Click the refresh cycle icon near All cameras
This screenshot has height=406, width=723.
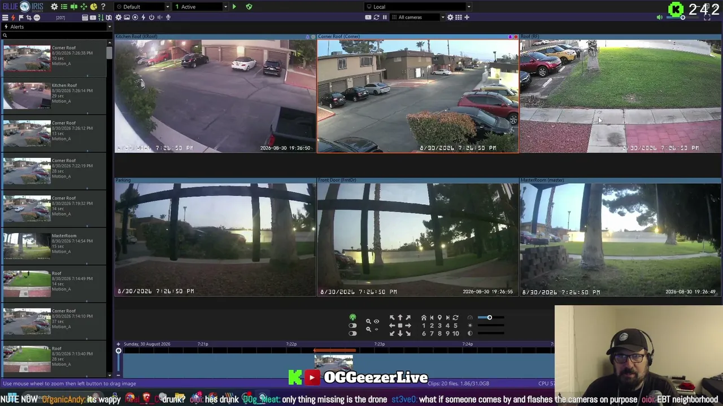pyautogui.click(x=376, y=17)
